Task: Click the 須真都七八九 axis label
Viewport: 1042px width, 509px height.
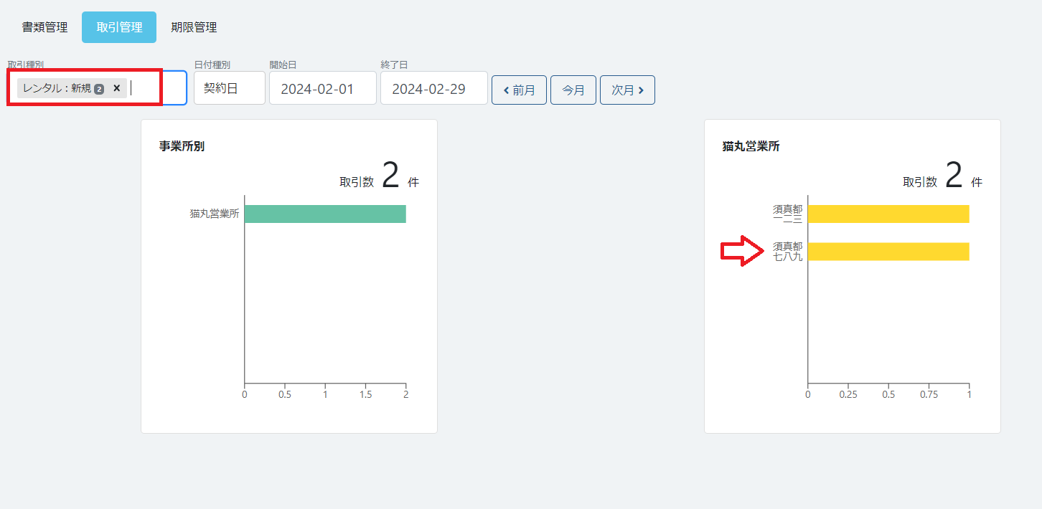Action: (x=787, y=252)
